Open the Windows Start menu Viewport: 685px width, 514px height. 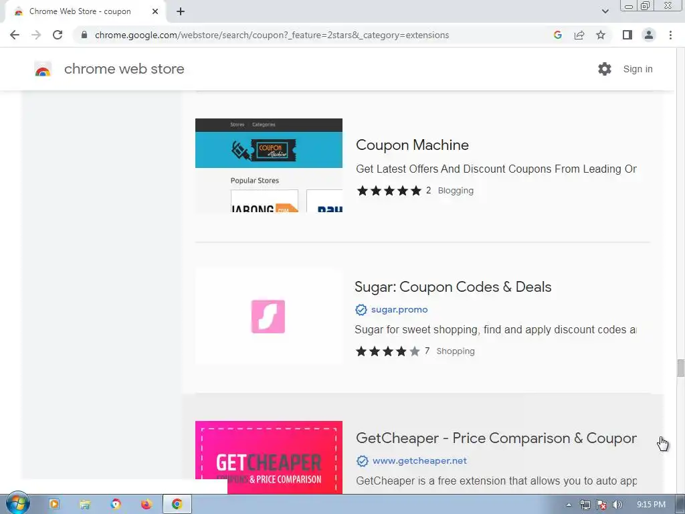17,503
